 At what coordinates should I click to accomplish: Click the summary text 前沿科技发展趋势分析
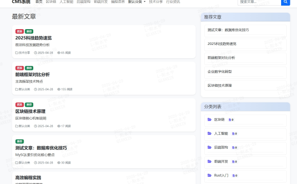32,45
